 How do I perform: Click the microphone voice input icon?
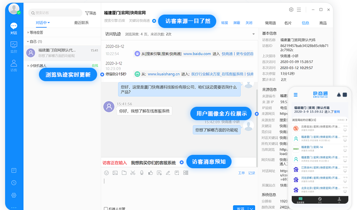pyautogui.click(x=142, y=173)
